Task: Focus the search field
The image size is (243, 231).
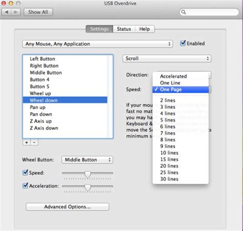Action: [x=209, y=12]
